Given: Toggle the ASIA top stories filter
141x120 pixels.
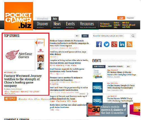Looking at the screenshot, I should pyautogui.click(x=85, y=36).
